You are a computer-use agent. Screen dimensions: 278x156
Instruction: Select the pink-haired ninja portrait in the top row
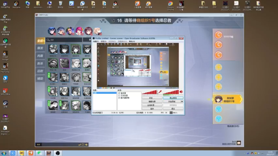click(x=80, y=31)
